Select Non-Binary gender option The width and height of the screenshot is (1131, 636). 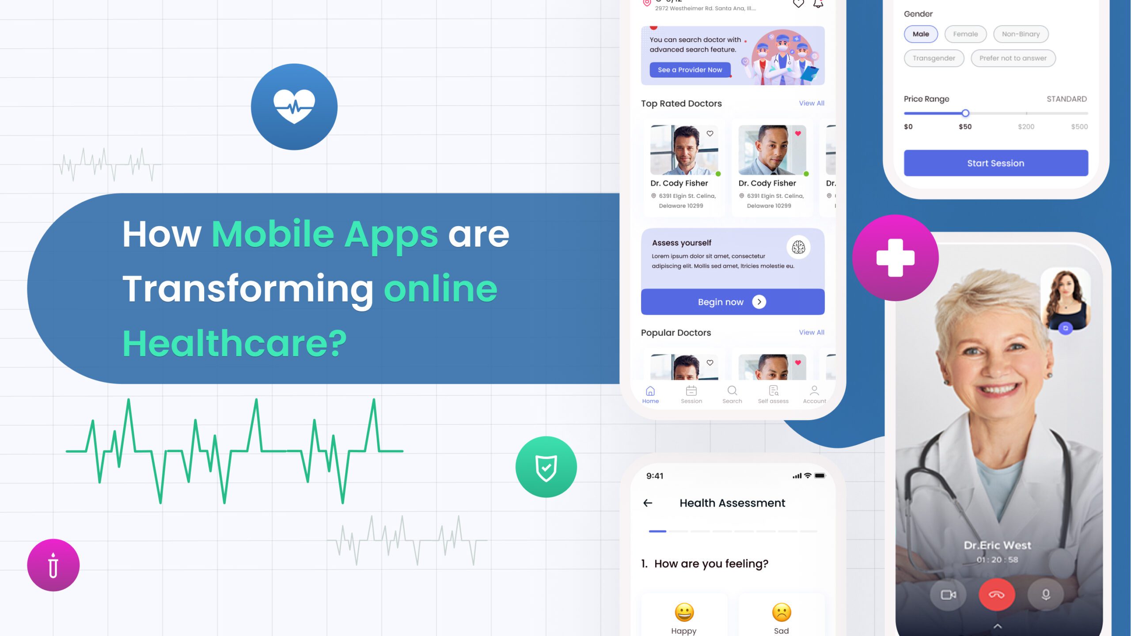pos(1020,34)
